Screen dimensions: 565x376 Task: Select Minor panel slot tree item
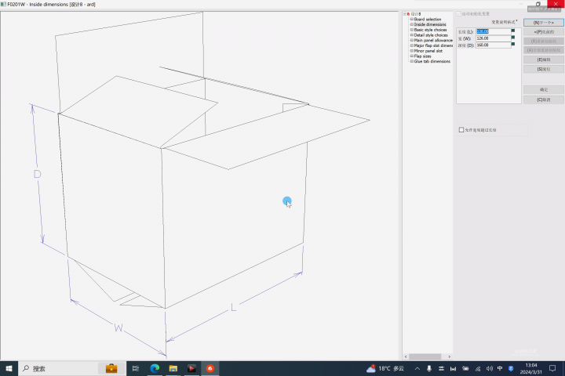[428, 51]
